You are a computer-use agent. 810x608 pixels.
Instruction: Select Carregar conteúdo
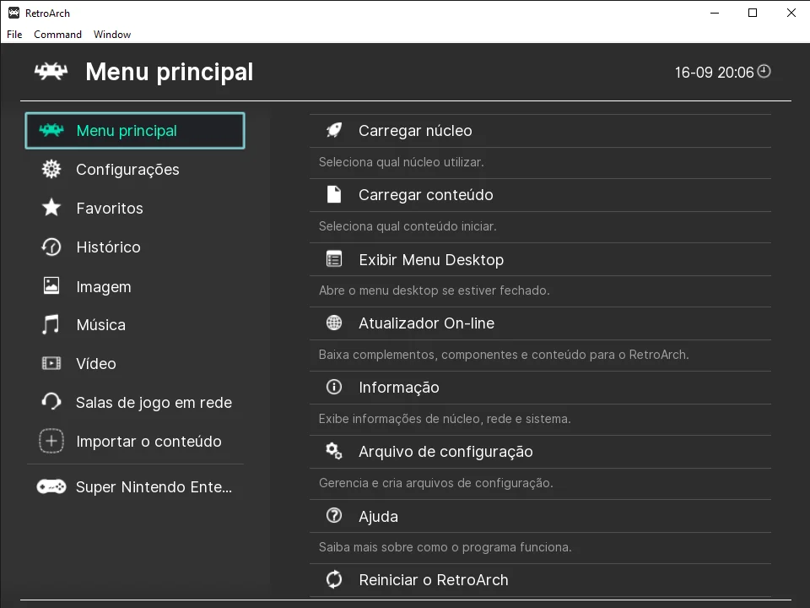(x=540, y=195)
